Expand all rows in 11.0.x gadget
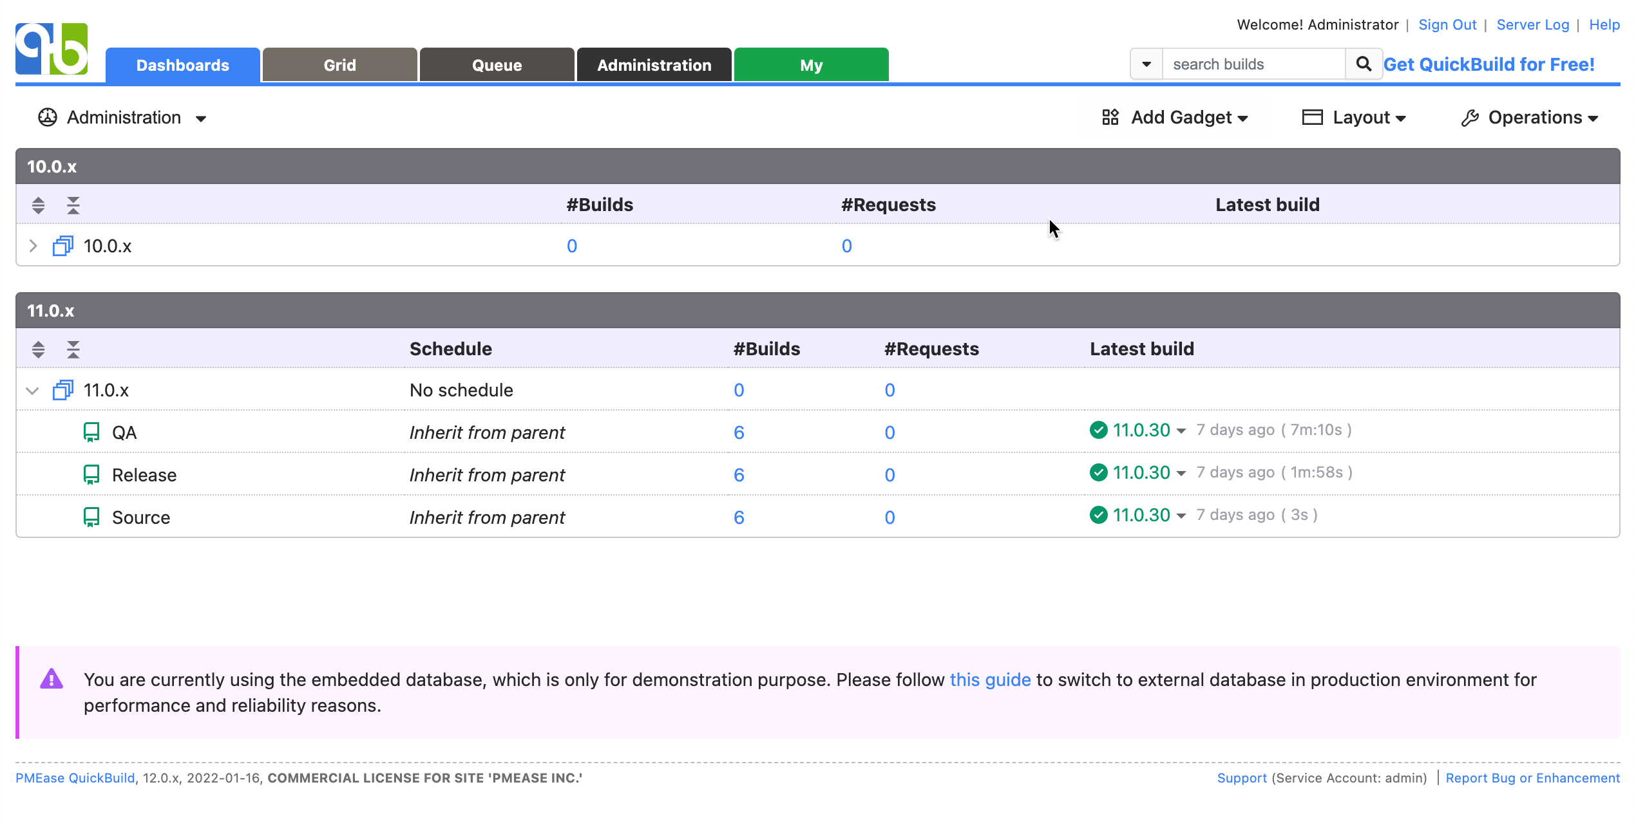Screen dimensions: 1636x825 point(39,349)
